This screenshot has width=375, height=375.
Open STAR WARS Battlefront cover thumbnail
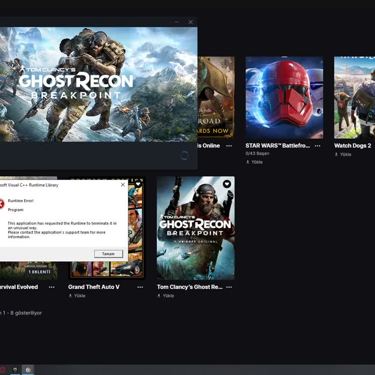click(x=284, y=98)
